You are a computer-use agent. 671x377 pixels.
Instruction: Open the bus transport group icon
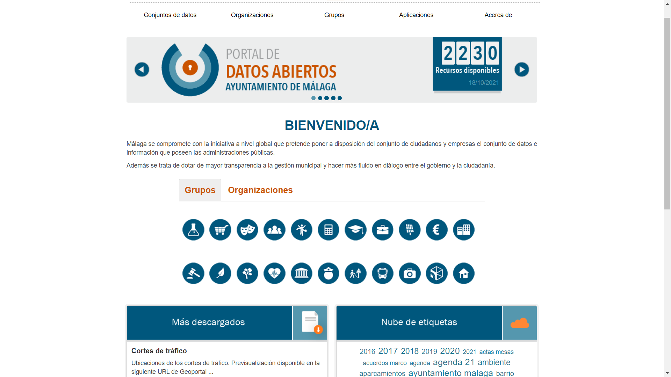coord(383,273)
